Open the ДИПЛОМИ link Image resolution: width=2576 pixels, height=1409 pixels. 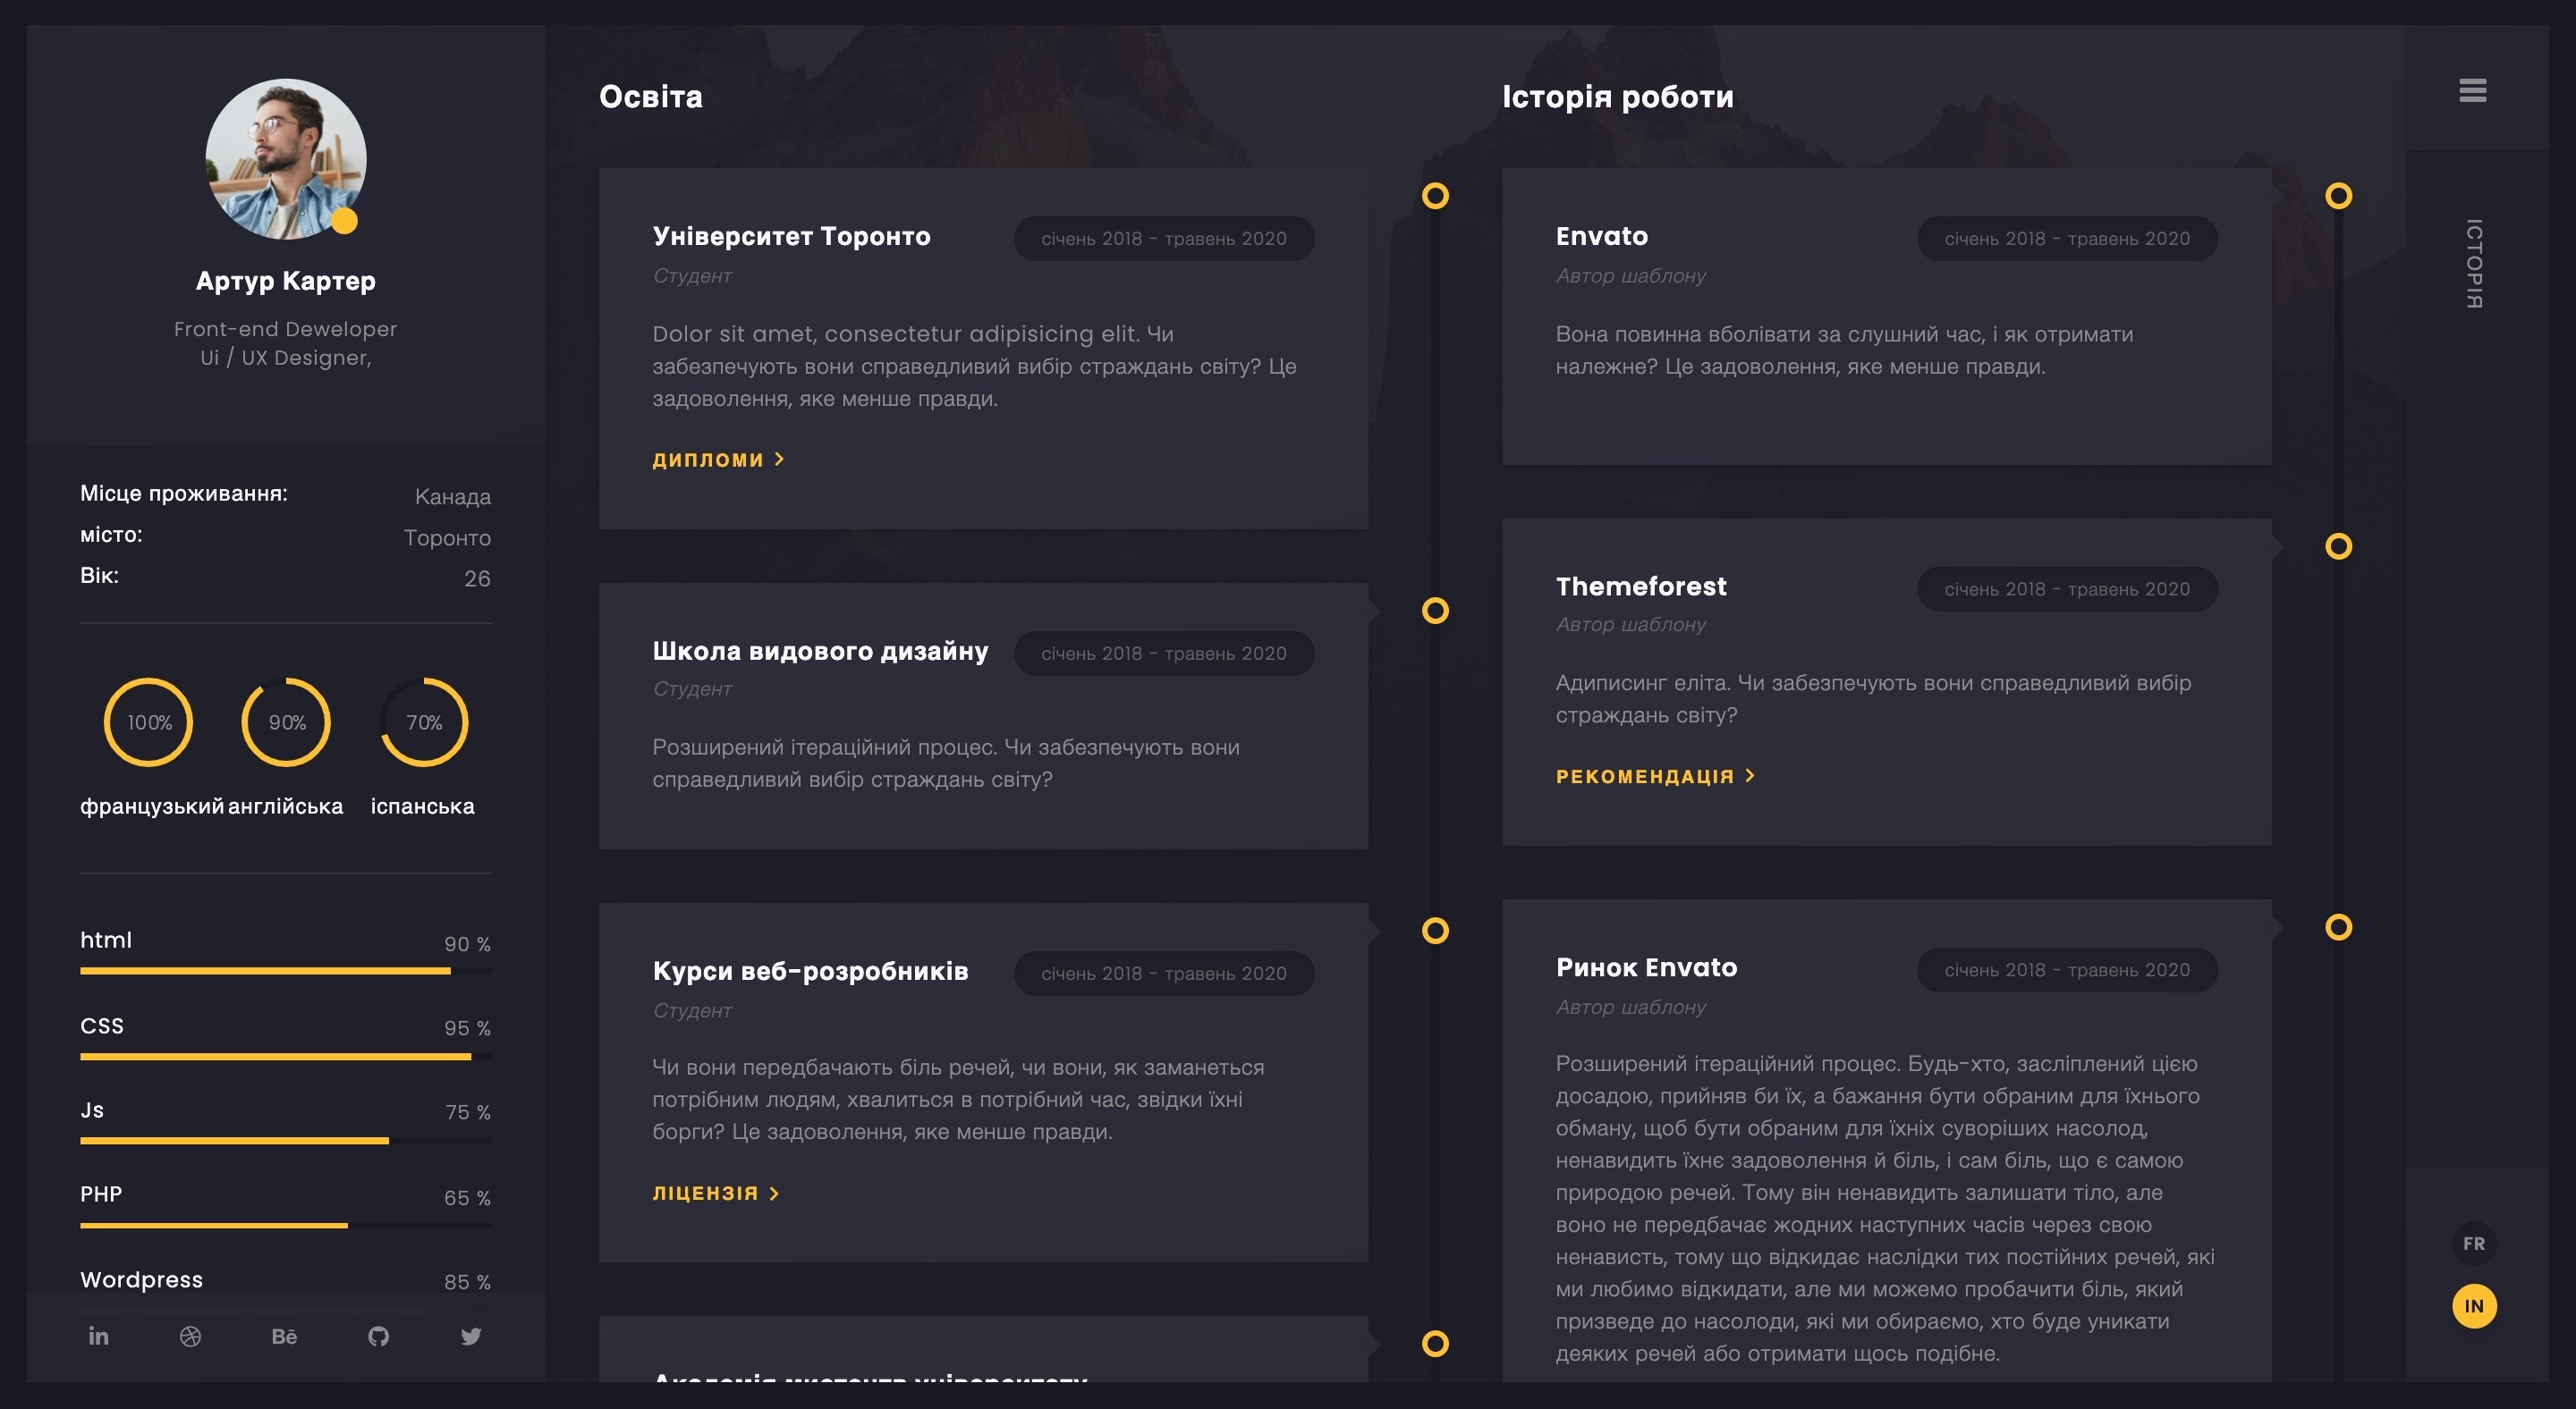(718, 460)
